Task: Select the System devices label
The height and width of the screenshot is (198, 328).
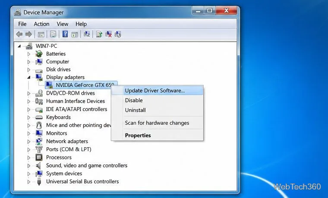Action: tap(64, 173)
